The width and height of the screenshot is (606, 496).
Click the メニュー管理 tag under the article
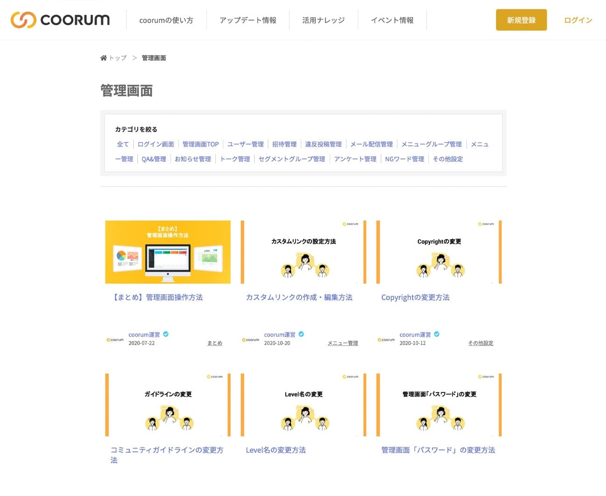point(343,343)
